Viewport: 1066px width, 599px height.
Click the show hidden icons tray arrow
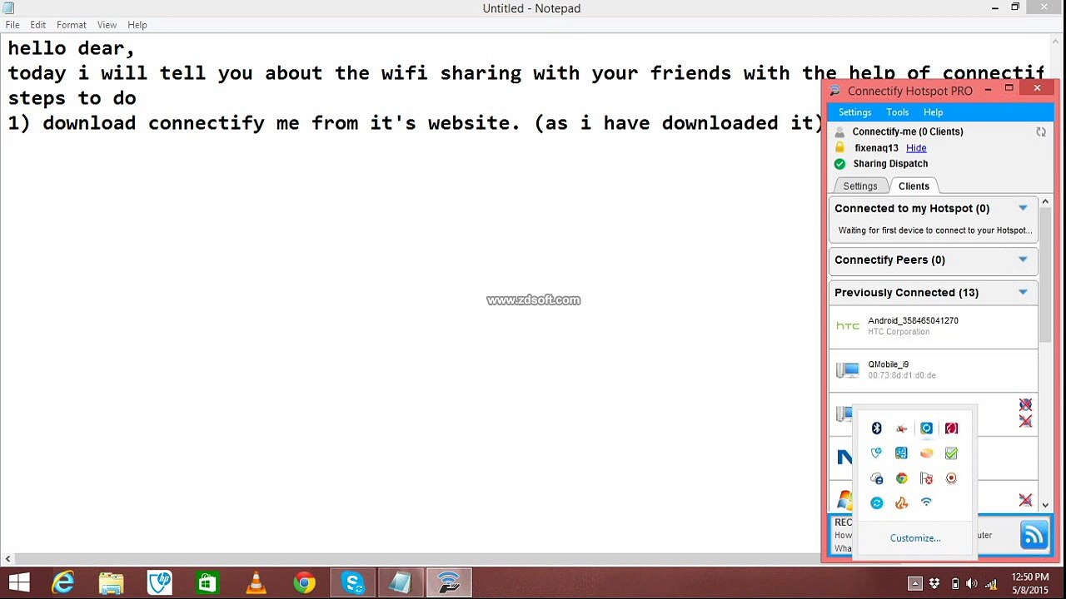914,583
